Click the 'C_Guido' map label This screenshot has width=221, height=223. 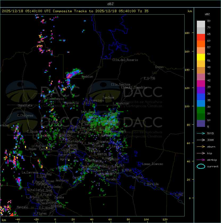tap(32, 132)
